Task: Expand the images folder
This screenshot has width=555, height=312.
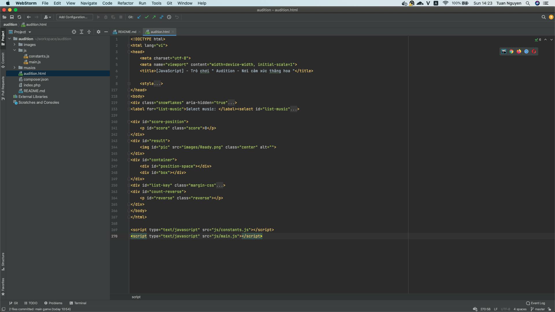Action: pyautogui.click(x=14, y=44)
